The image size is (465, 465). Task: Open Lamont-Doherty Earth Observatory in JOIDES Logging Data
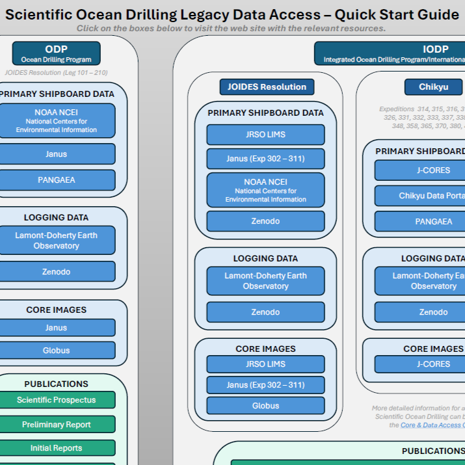266,281
